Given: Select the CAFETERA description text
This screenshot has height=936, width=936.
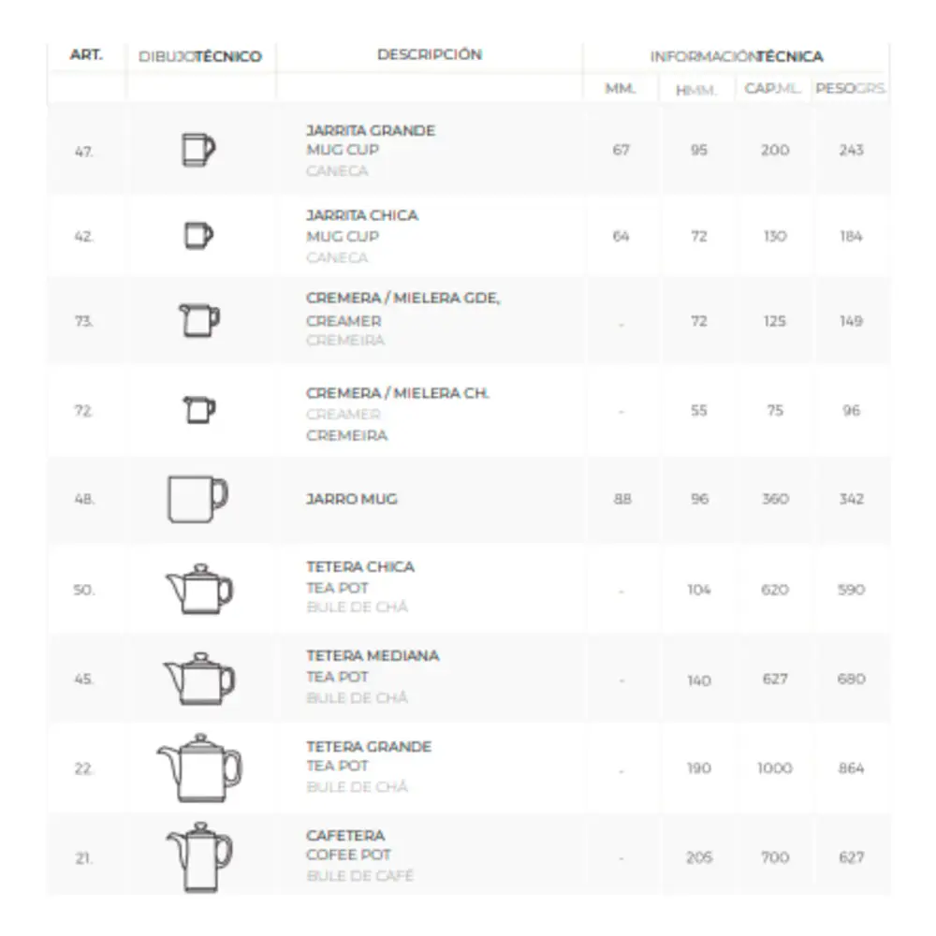Looking at the screenshot, I should [x=345, y=835].
